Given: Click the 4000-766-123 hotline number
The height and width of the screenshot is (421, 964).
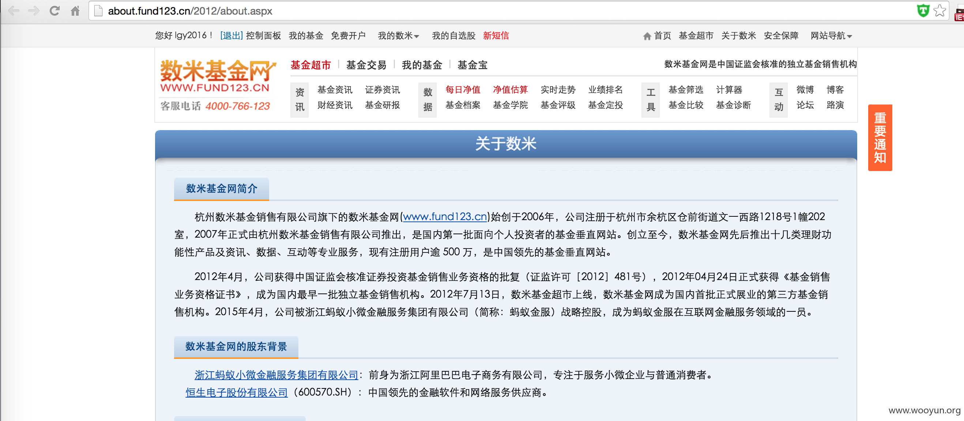Looking at the screenshot, I should 238,106.
